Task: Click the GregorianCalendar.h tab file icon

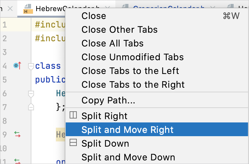Action: (x=125, y=6)
